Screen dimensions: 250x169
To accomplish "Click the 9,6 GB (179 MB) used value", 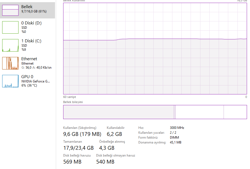I will pos(82,134).
